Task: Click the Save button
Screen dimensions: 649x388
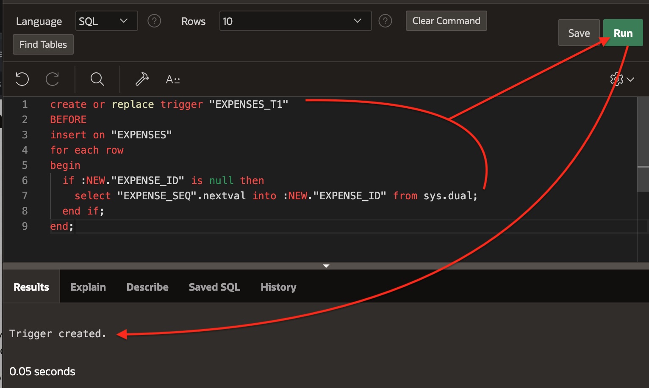Action: 579,33
